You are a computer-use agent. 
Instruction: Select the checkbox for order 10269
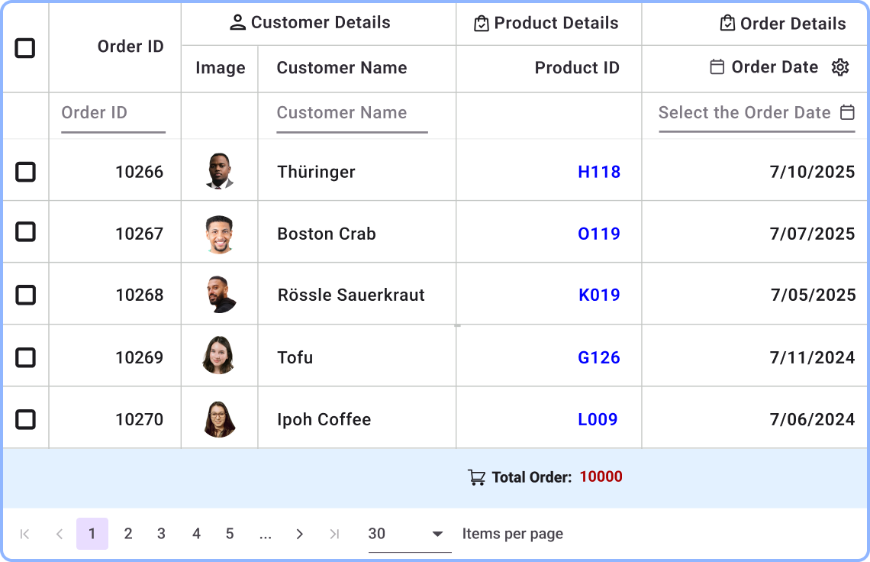[25, 357]
